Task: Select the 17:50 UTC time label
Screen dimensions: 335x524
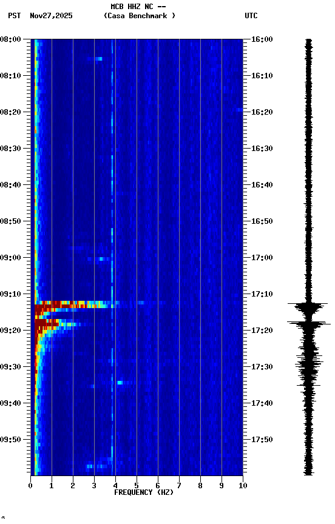Action: click(262, 440)
